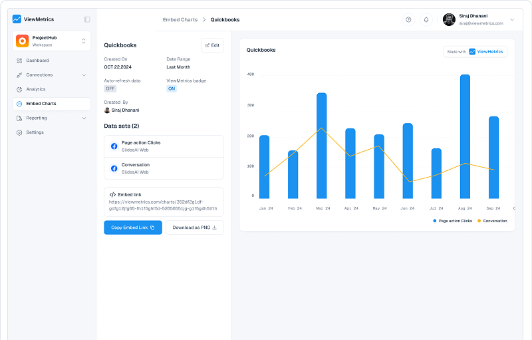
Task: Select Embed Charts in sidebar
Action: [52, 104]
